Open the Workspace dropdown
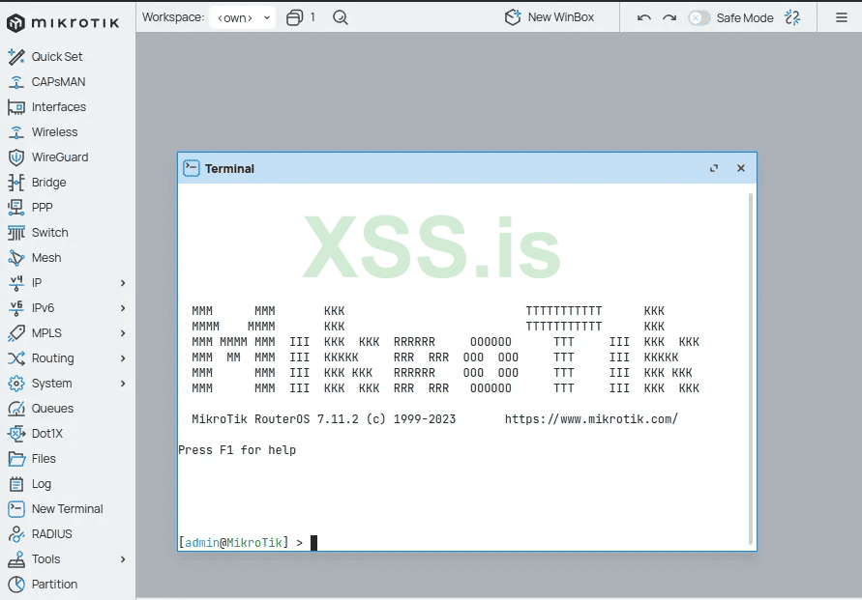The image size is (862, 600). 243,17
